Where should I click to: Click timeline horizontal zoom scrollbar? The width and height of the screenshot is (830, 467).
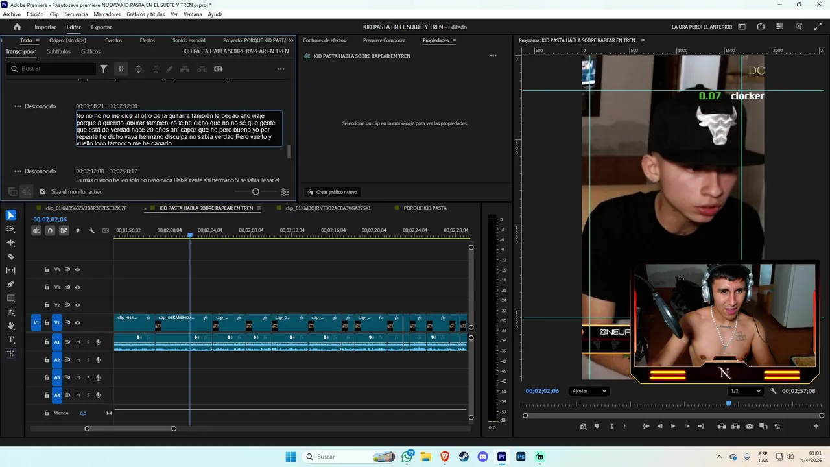(130, 429)
